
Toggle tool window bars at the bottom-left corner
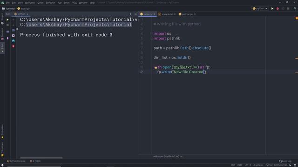click(x=2, y=165)
